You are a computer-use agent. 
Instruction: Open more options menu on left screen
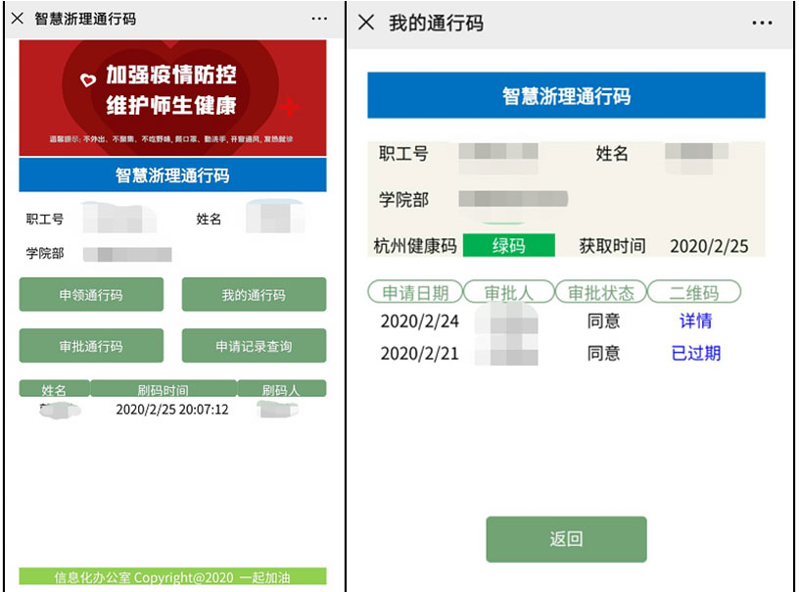pyautogui.click(x=319, y=19)
